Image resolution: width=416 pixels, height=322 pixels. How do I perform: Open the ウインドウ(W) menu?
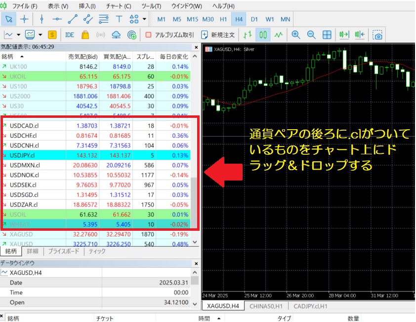click(x=187, y=6)
